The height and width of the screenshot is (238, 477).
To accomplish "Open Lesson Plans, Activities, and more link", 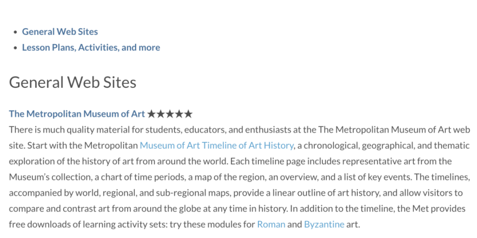I will [91, 48].
